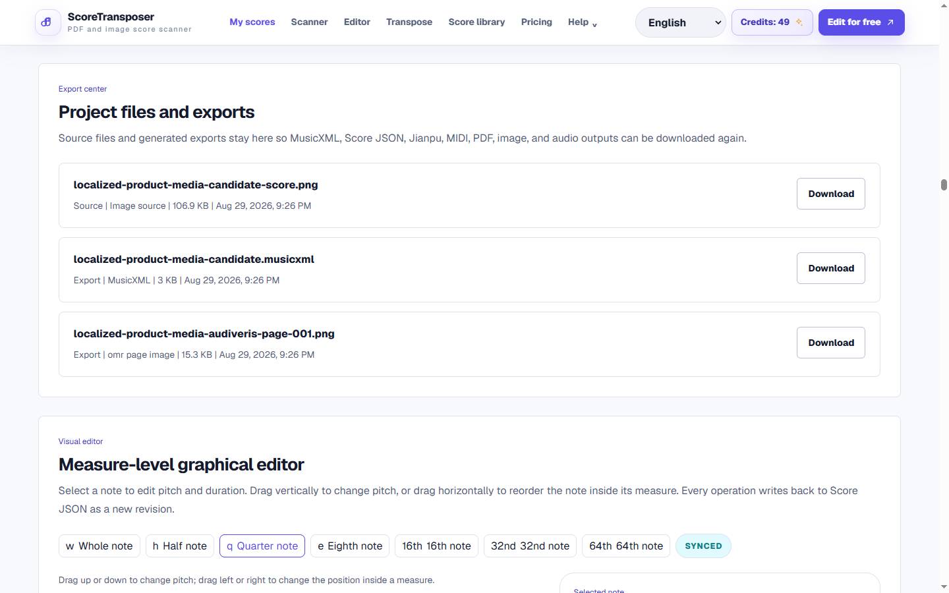949x593 pixels.
Task: Click the 'Export | MusicXML | 3 KB' details
Action: [x=177, y=280]
